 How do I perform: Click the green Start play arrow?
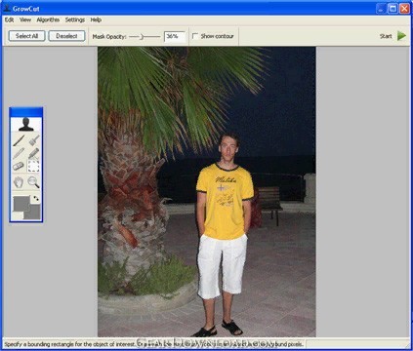tap(401, 36)
